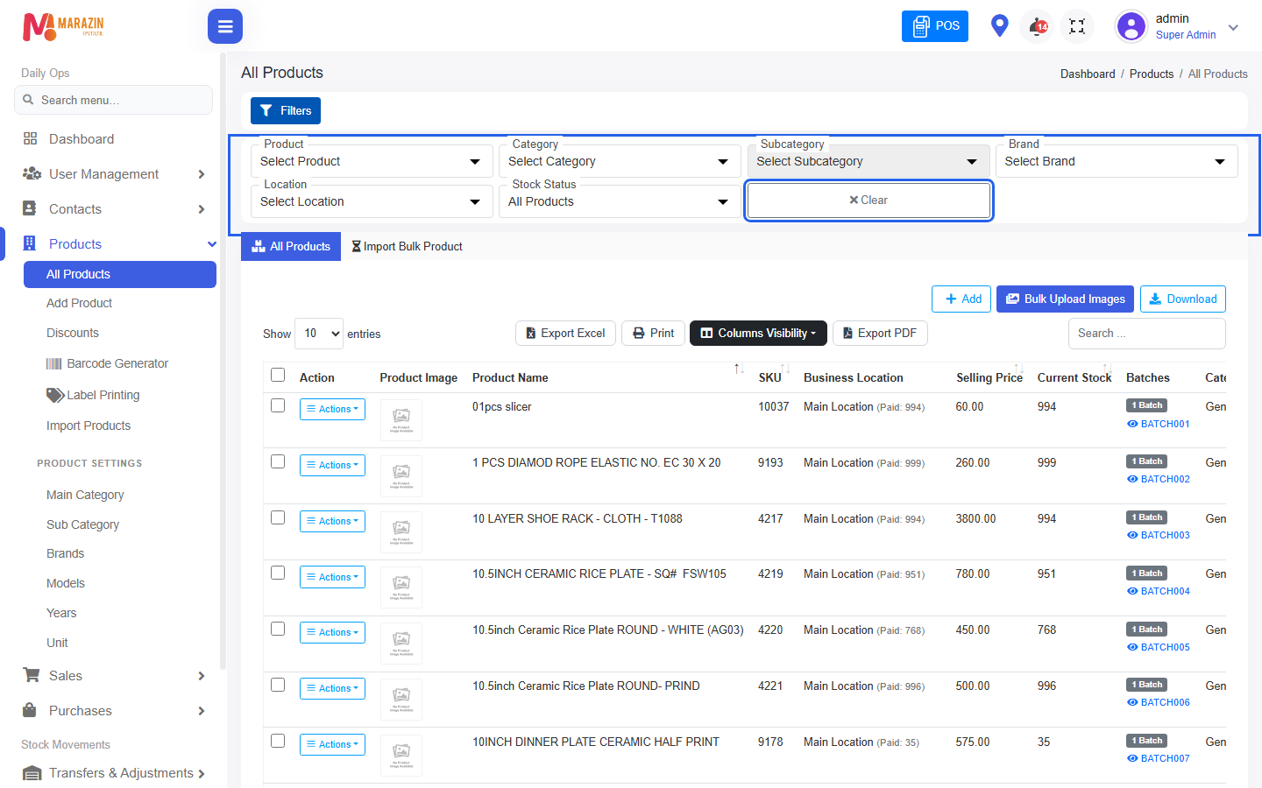Open Barcode Generator in sidebar
The image size is (1262, 788).
pos(107,363)
